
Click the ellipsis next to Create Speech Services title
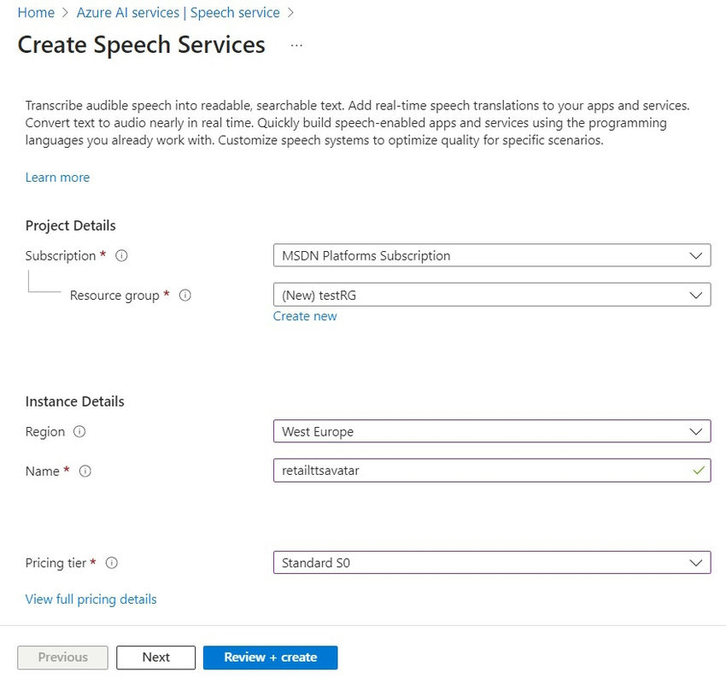click(296, 46)
